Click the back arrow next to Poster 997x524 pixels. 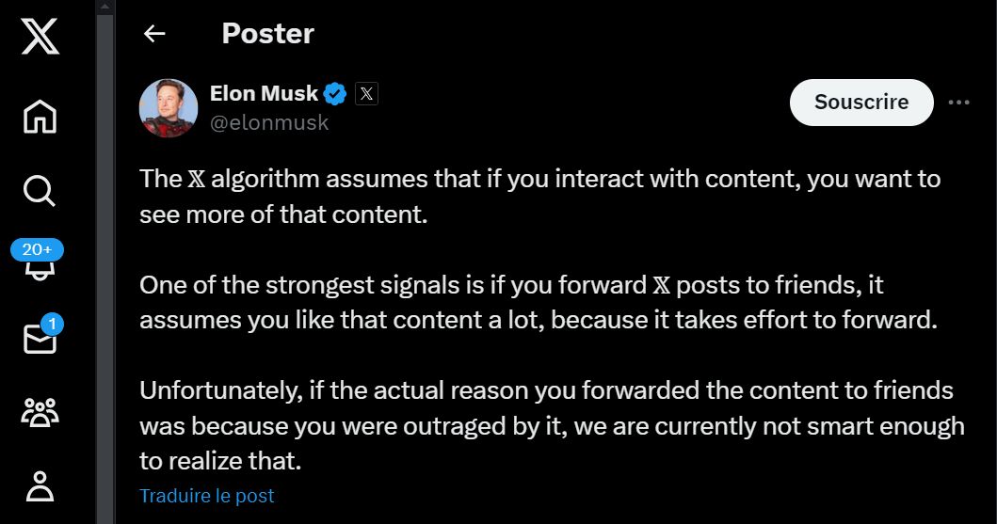coord(154,34)
